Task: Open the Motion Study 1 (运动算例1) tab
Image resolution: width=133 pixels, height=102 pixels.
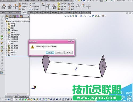Action: point(24,97)
